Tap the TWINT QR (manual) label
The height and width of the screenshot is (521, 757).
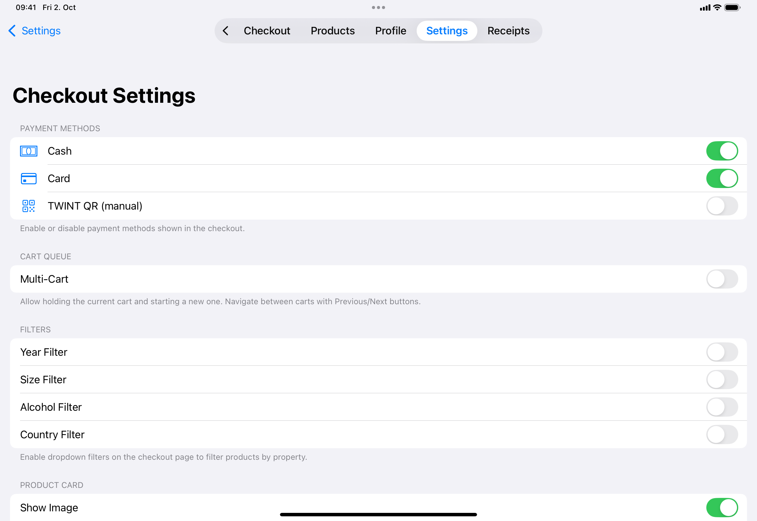pos(95,206)
